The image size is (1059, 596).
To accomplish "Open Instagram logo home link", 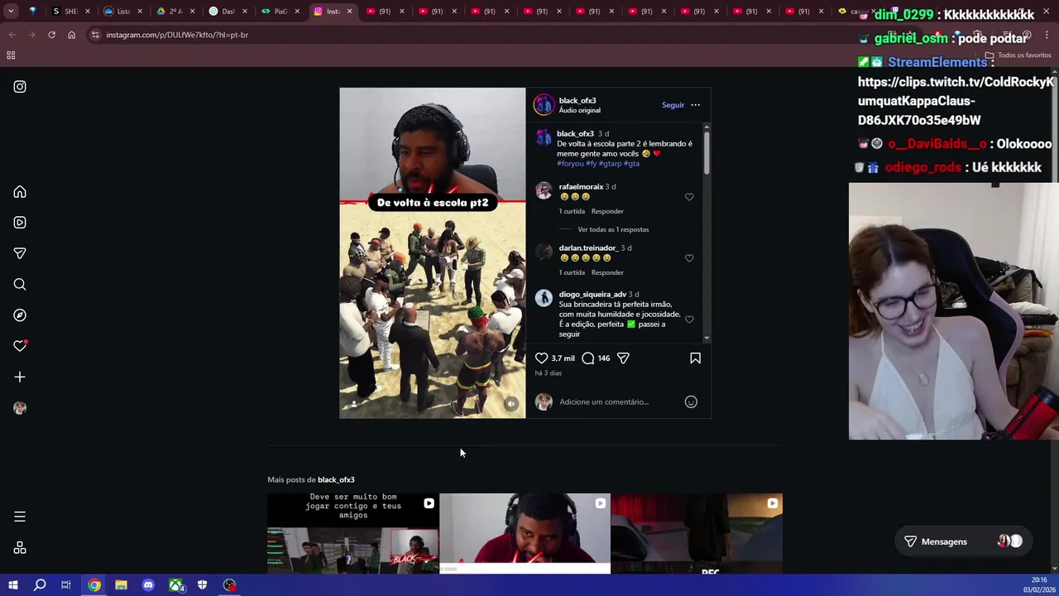I will click(x=20, y=87).
